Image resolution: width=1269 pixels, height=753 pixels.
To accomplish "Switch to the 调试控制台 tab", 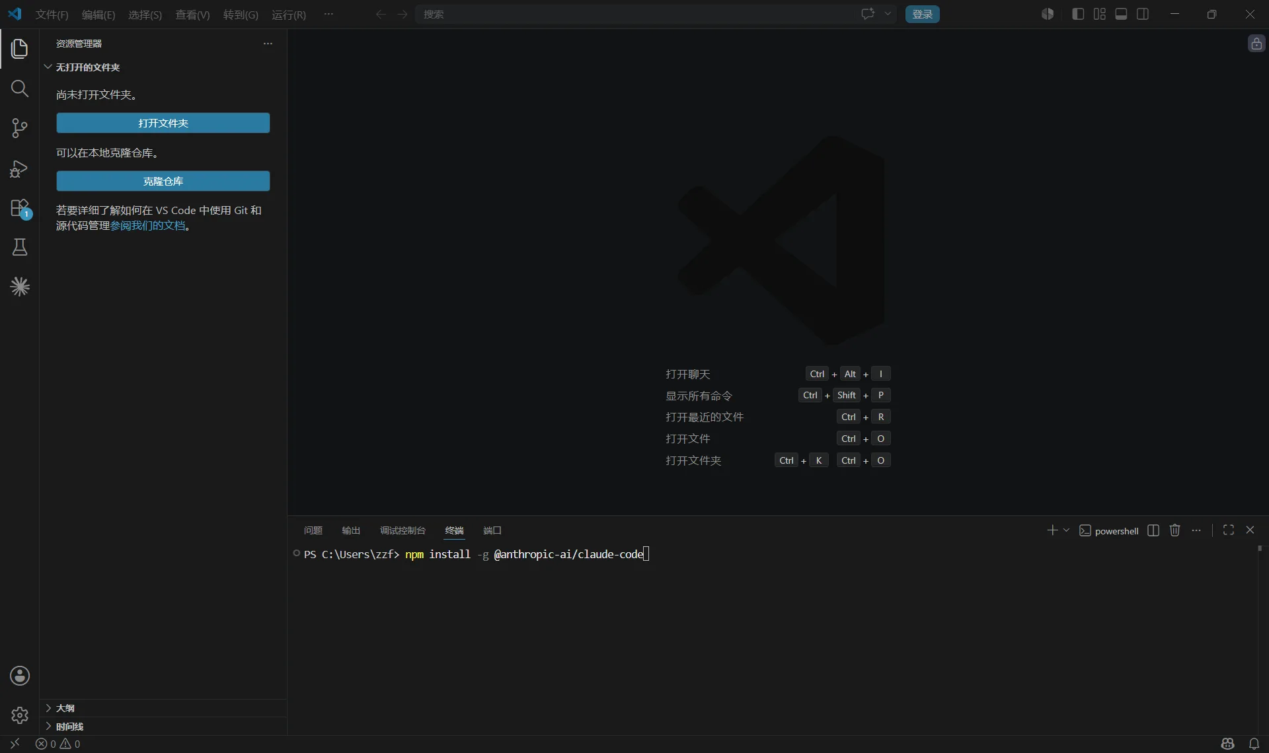I will click(403, 530).
